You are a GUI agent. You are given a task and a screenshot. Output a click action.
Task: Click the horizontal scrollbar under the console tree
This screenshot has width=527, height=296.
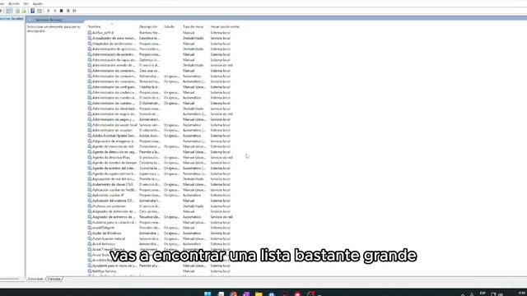pyautogui.click(x=10, y=279)
